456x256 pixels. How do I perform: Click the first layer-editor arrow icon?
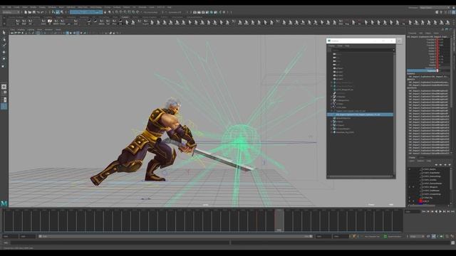tap(436, 164)
